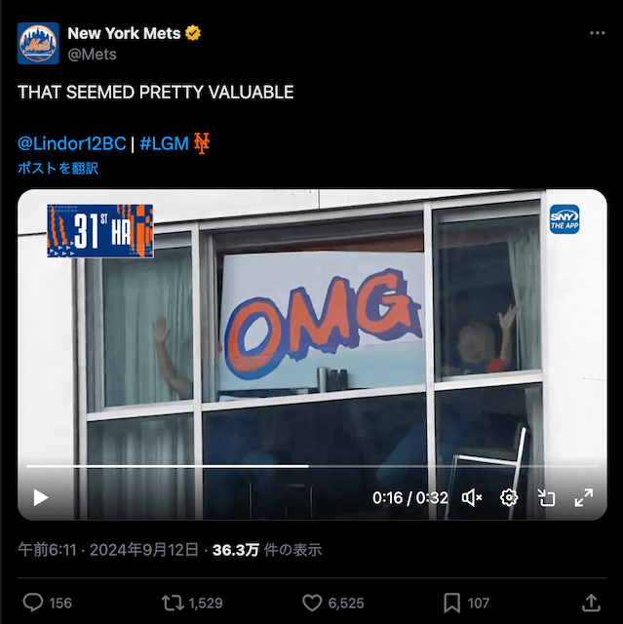Open the #LGM hashtag
This screenshot has width=623, height=624.
point(165,143)
